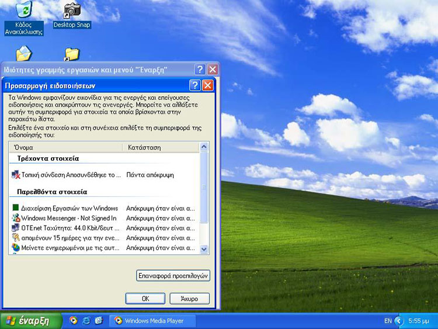
Task: Click the Windows Messenger list icon
Action: [x=16, y=218]
